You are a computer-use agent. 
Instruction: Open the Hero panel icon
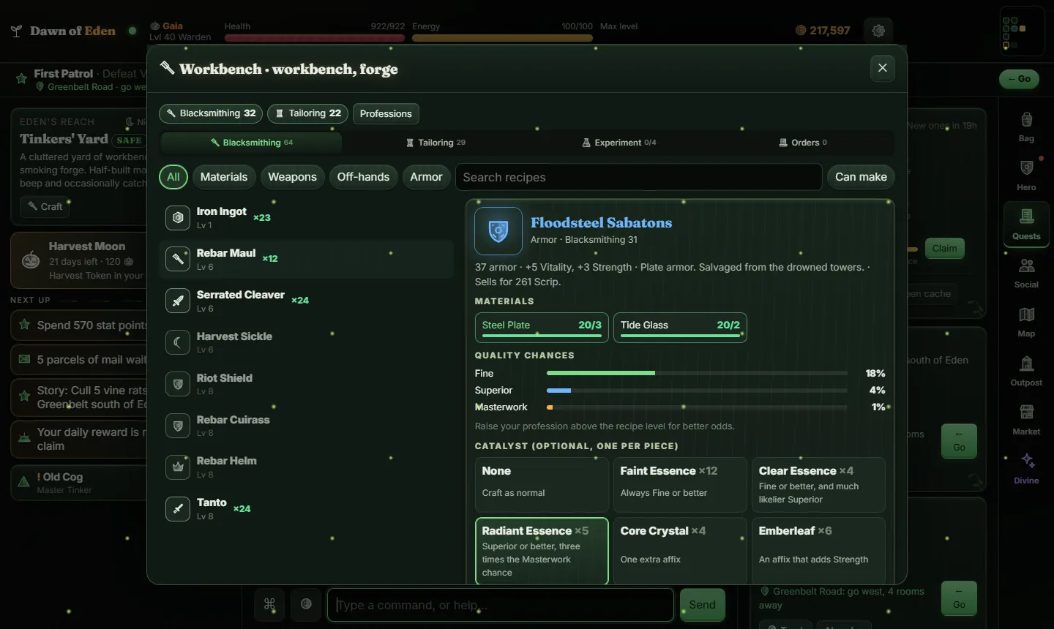1026,176
